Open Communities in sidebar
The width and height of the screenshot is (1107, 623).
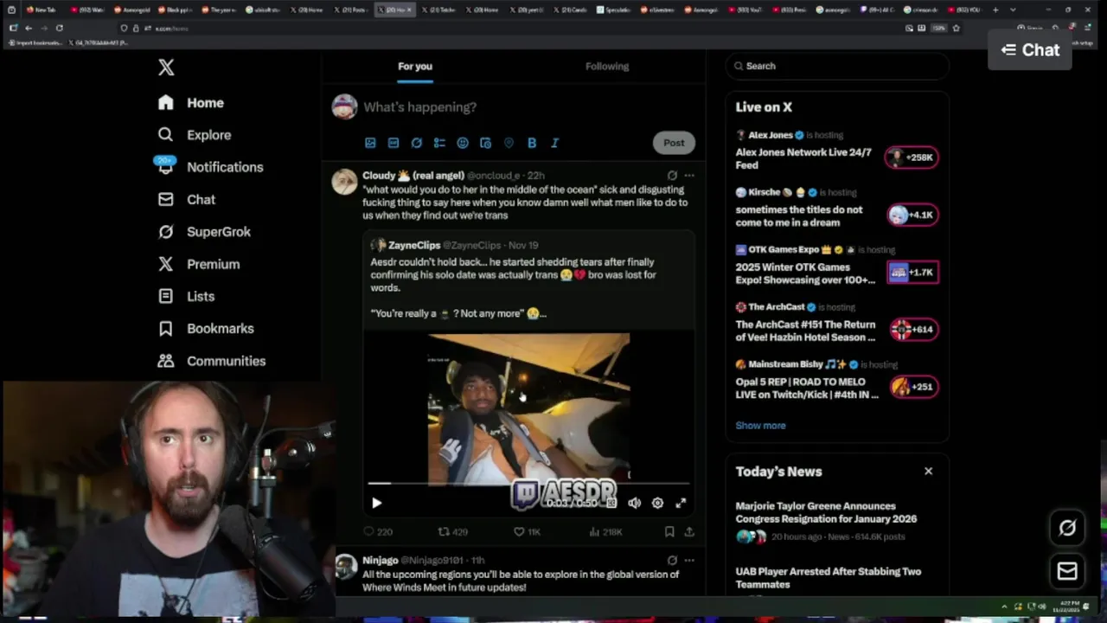[x=212, y=361]
